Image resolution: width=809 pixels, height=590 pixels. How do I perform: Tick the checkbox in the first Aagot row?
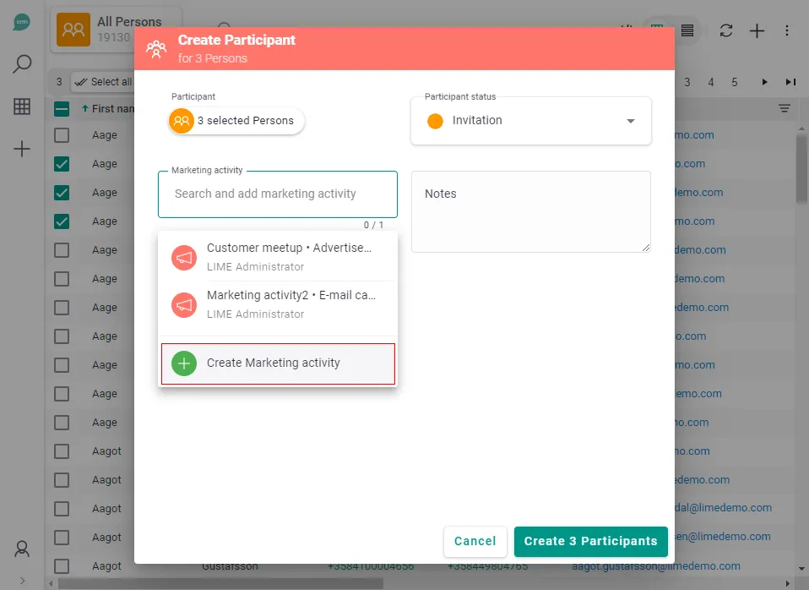click(62, 451)
